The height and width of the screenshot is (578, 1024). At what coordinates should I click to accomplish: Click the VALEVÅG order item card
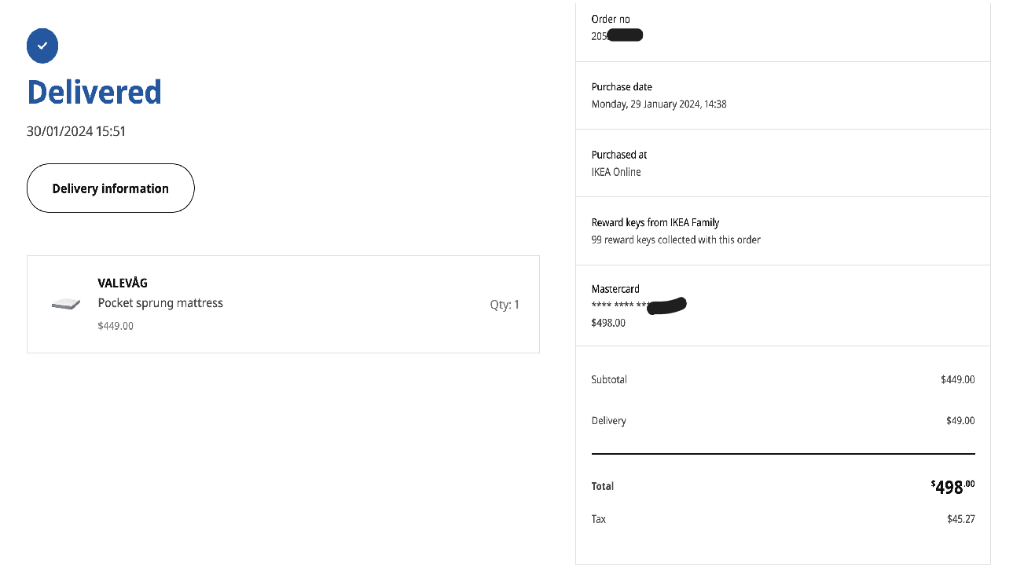(x=283, y=304)
